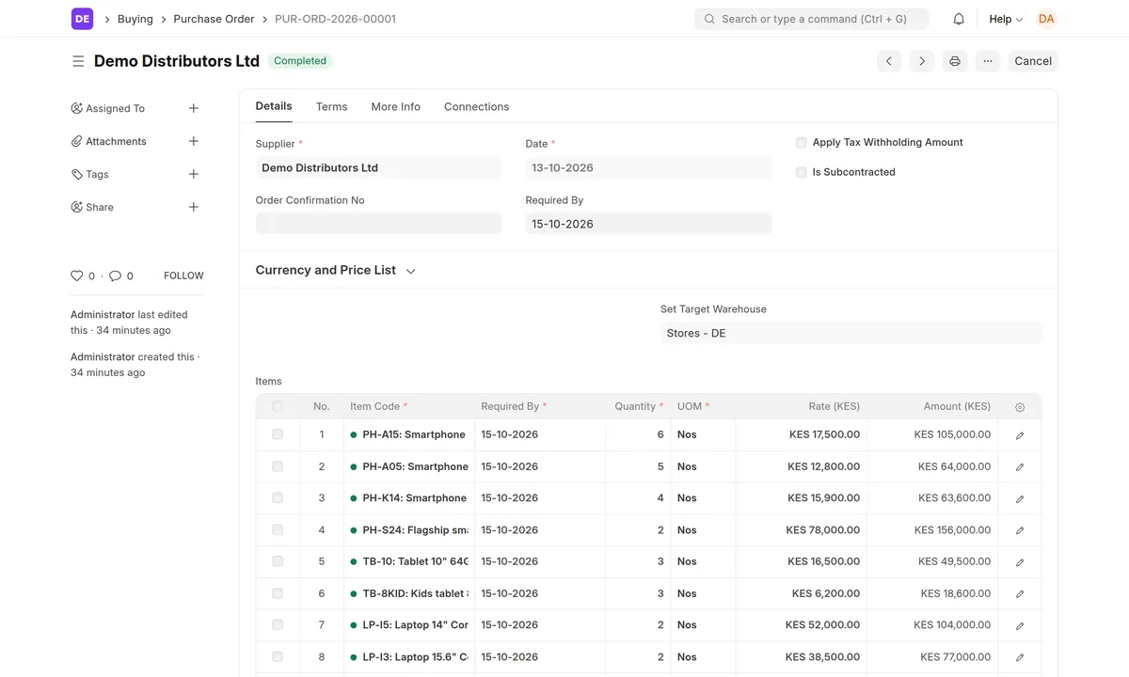Viewport: 1129px width, 677px height.
Task: Check row 1 PH-A15 checkbox
Action: coord(278,434)
